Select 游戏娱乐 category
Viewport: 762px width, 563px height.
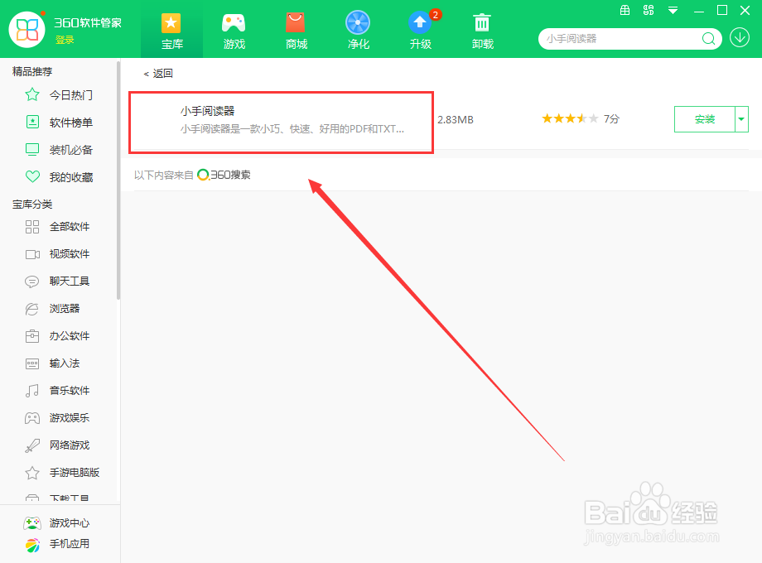point(70,418)
